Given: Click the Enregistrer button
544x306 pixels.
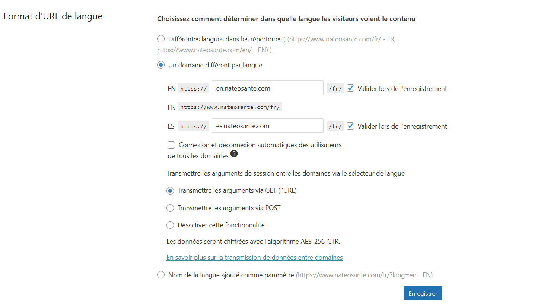Looking at the screenshot, I should click(x=423, y=293).
